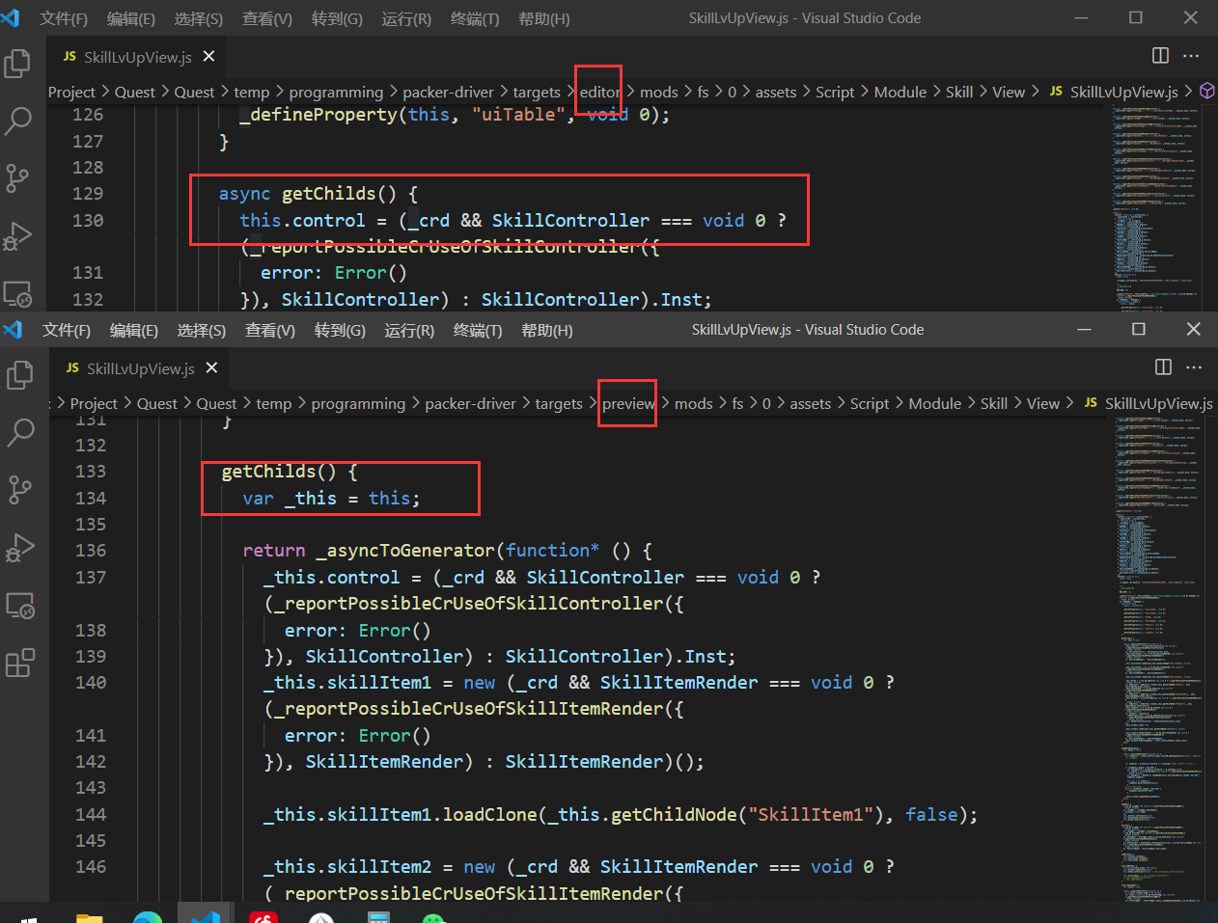Open the 选择(S) menu in the lower window
1218x923 pixels.
point(202,330)
